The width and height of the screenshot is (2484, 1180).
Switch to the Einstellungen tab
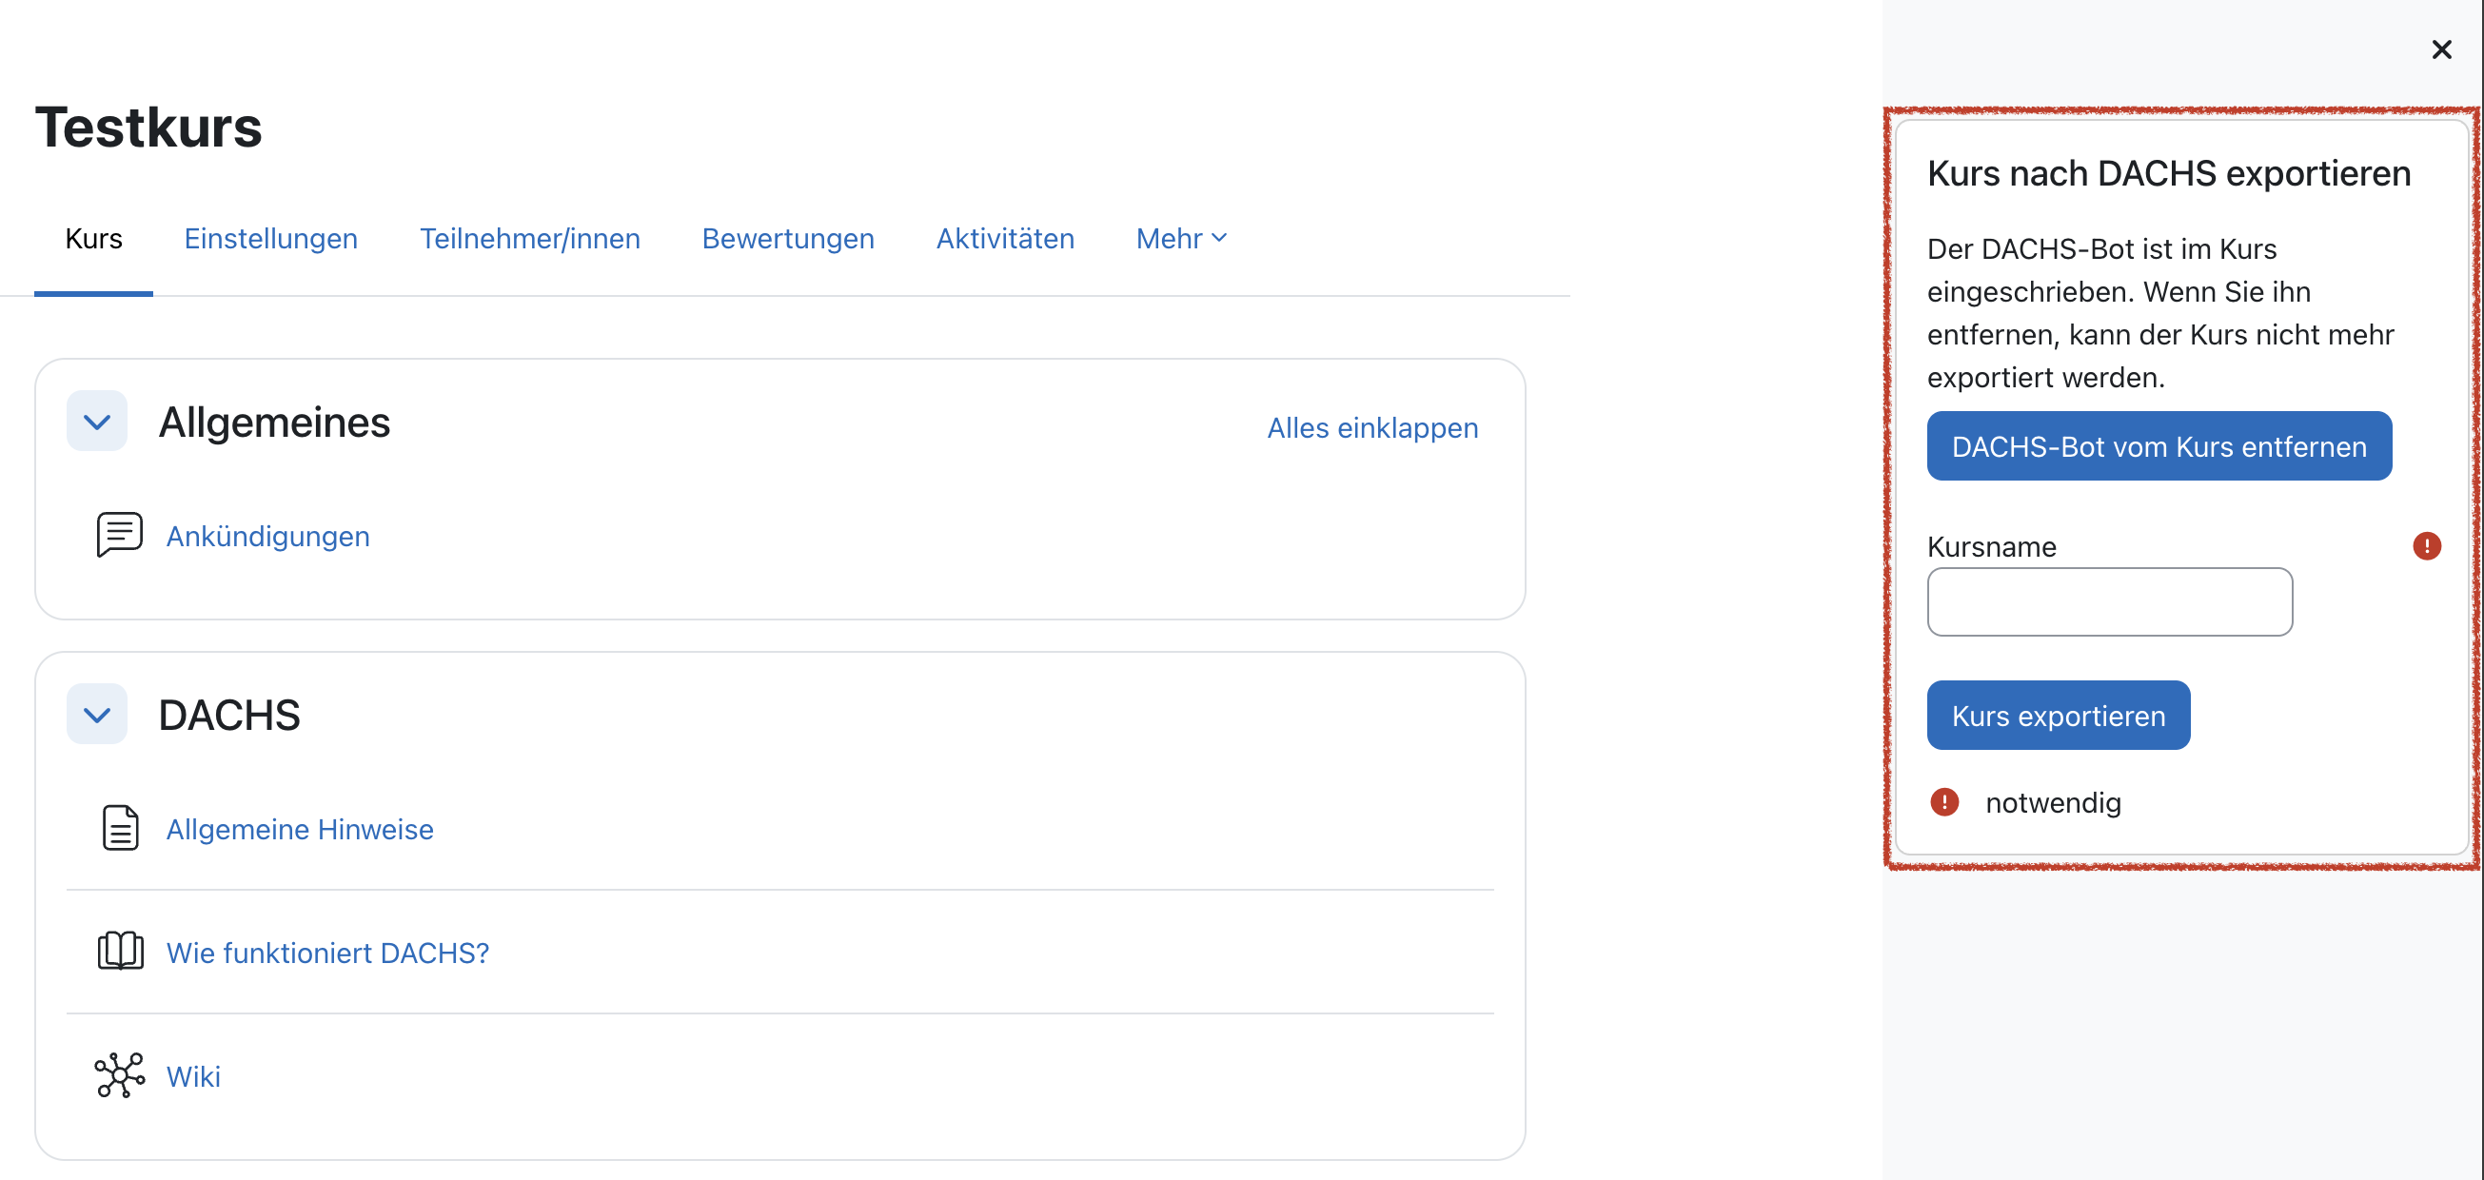(271, 238)
